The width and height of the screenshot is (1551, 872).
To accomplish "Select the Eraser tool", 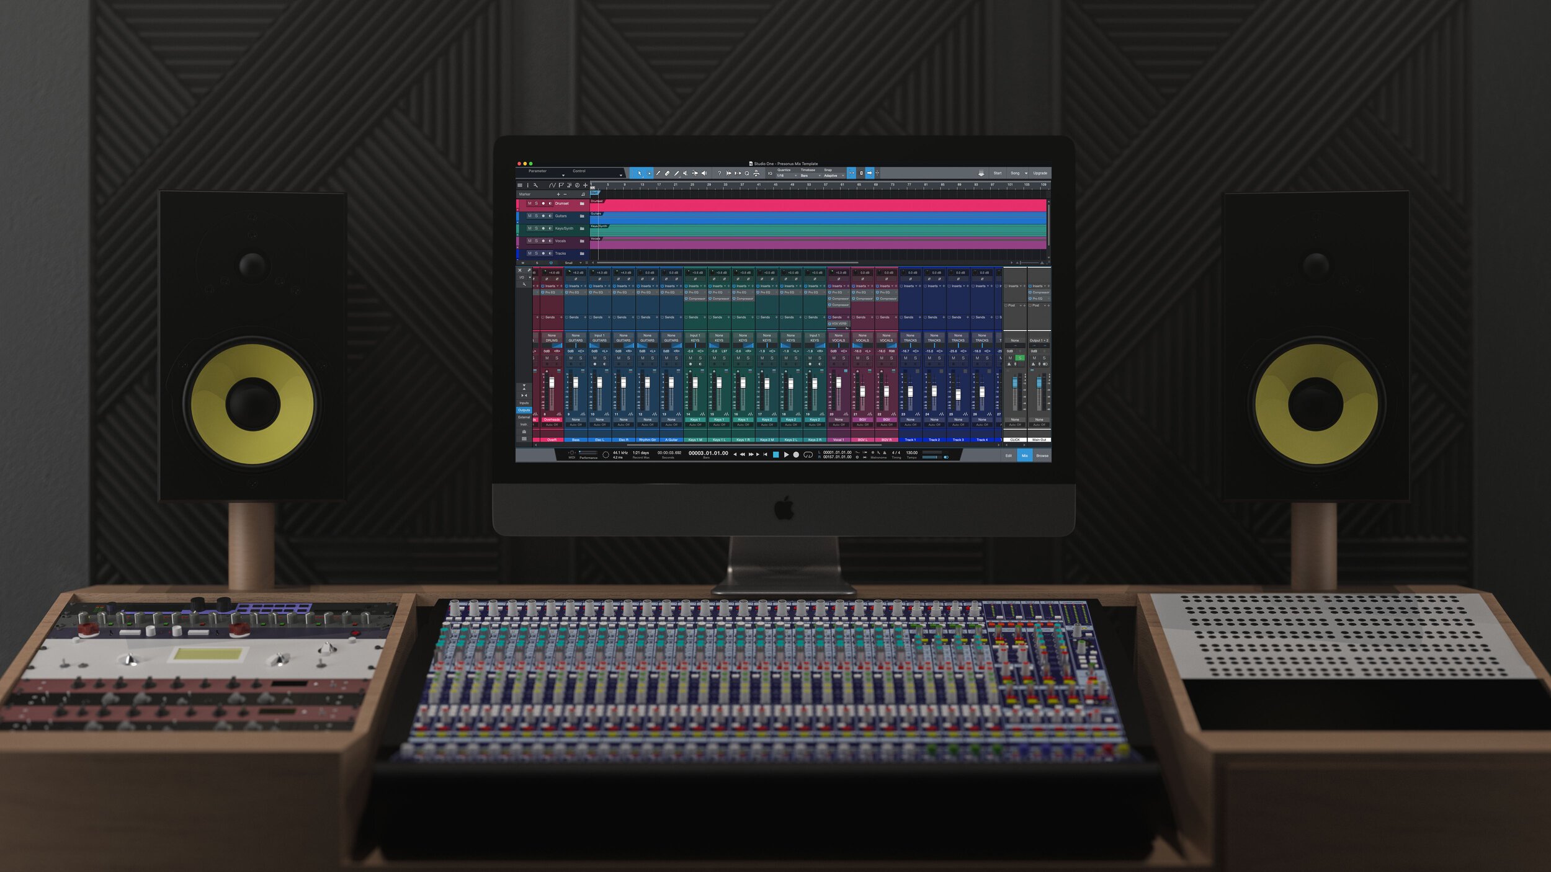I will [668, 173].
